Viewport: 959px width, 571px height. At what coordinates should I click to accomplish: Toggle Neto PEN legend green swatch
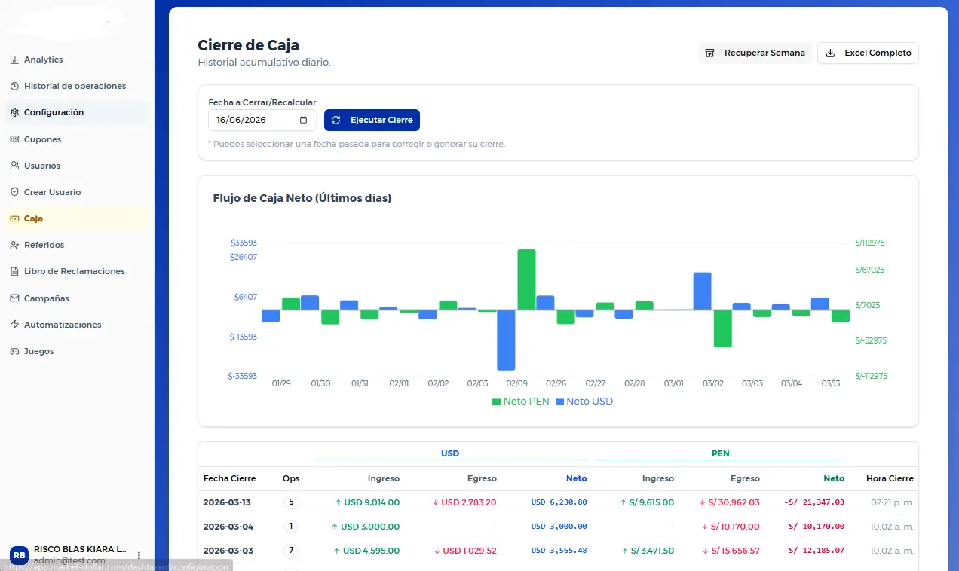click(x=496, y=402)
